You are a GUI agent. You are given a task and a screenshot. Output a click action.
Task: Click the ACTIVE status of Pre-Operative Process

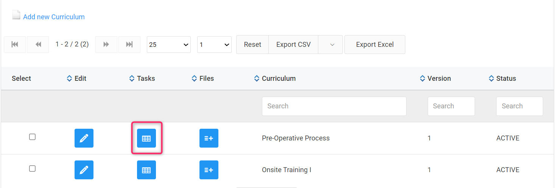coord(508,138)
